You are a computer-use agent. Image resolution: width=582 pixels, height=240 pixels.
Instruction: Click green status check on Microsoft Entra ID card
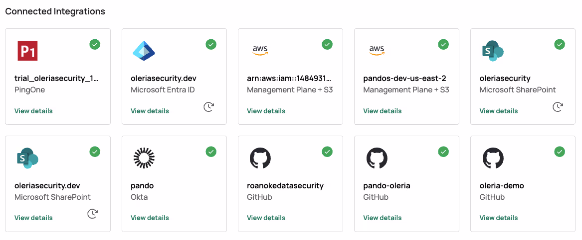[x=211, y=44]
